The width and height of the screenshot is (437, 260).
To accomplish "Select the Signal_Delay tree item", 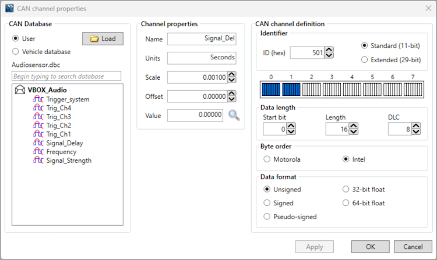I will (65, 143).
